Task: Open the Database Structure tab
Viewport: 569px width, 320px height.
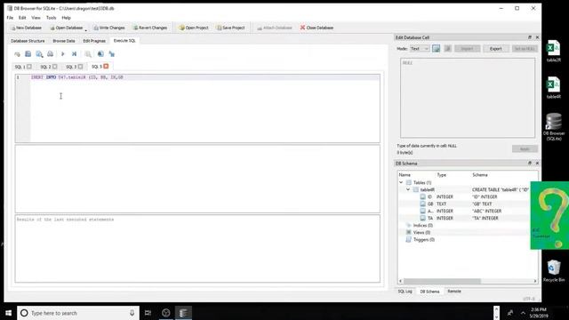Action: [x=28, y=41]
